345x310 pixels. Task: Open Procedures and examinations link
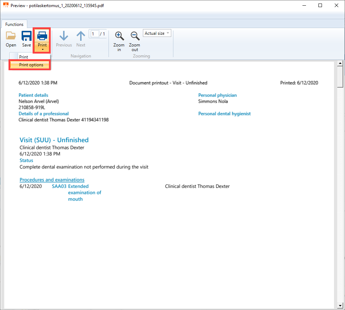click(52, 180)
